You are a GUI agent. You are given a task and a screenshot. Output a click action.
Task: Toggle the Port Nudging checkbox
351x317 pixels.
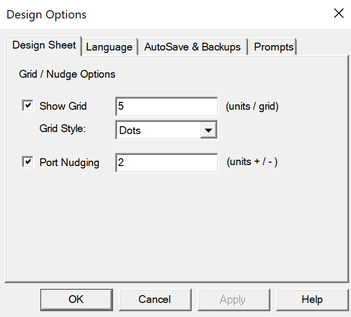(28, 162)
